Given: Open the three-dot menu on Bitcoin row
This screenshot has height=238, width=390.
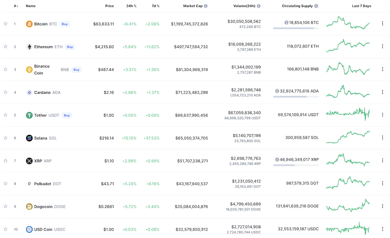Looking at the screenshot, I should pyautogui.click(x=383, y=23).
